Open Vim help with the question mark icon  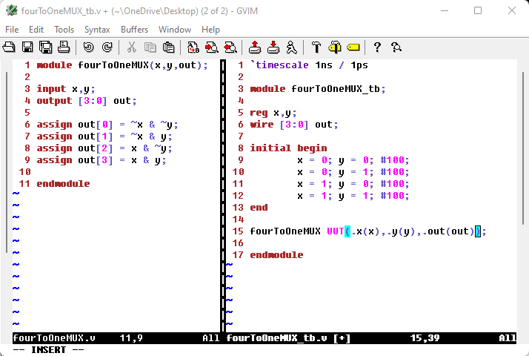377,47
